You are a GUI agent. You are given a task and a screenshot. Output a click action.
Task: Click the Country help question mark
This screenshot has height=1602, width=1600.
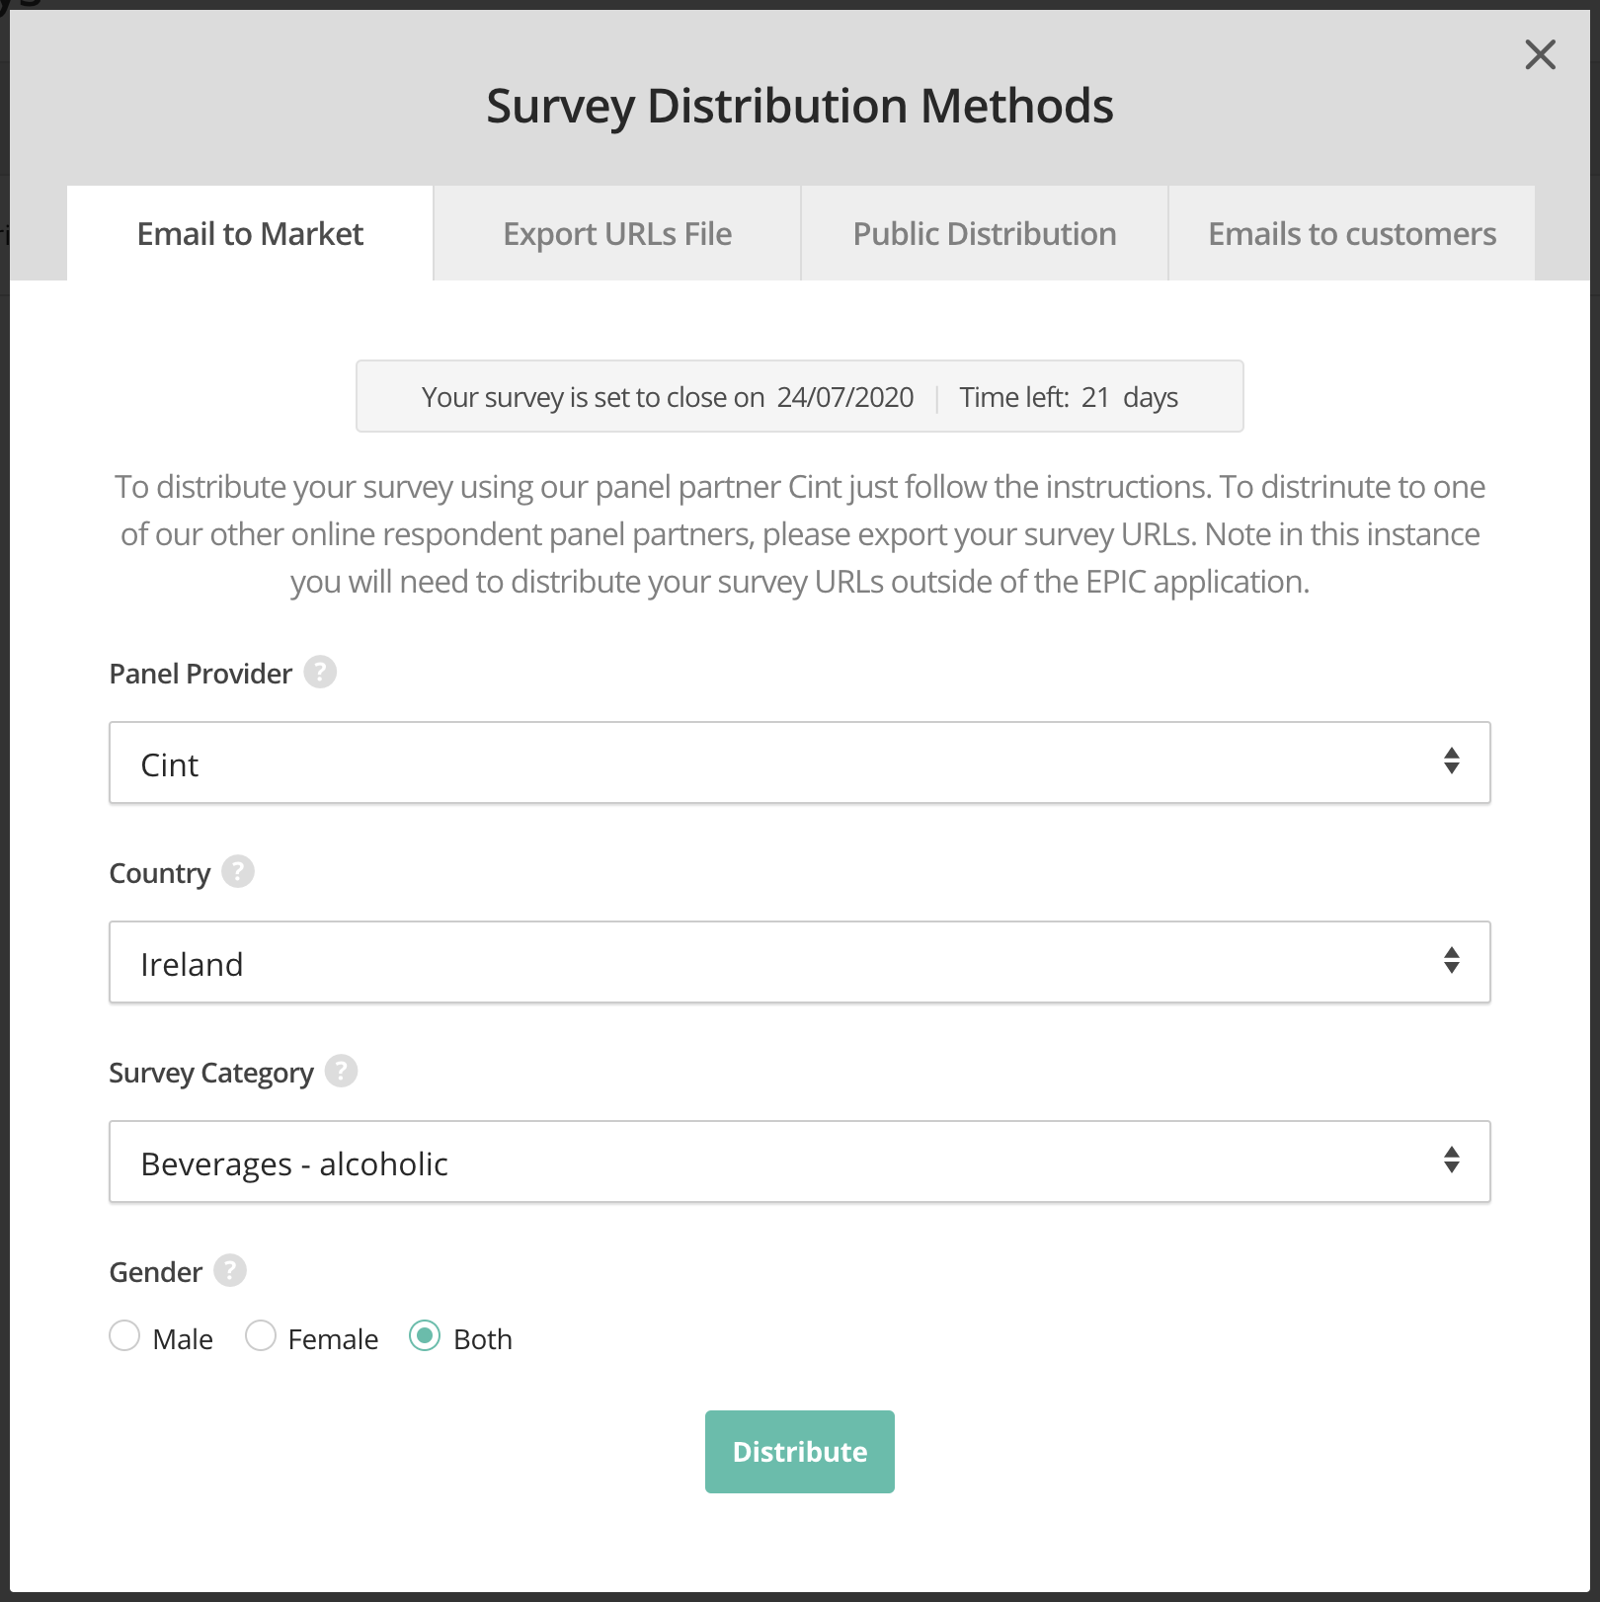[x=238, y=872]
